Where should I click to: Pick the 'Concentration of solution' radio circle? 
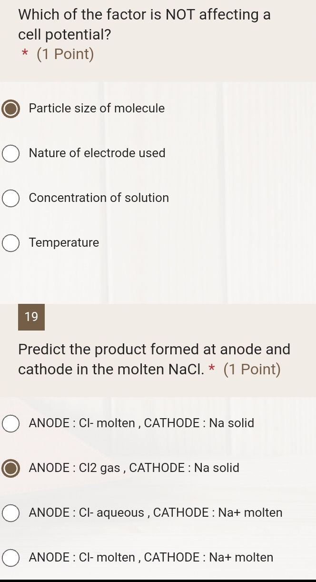tap(11, 198)
